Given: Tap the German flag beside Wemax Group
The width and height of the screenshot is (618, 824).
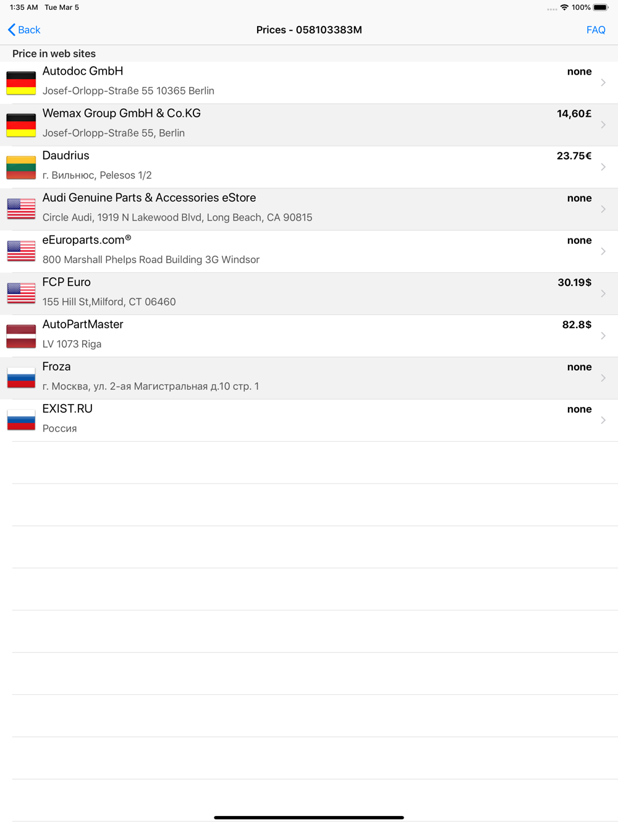Looking at the screenshot, I should click(x=21, y=125).
